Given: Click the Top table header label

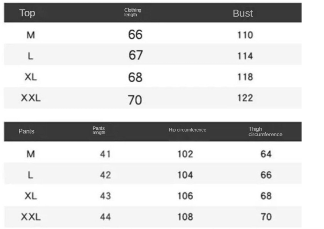Looking at the screenshot, I should click(x=27, y=13).
